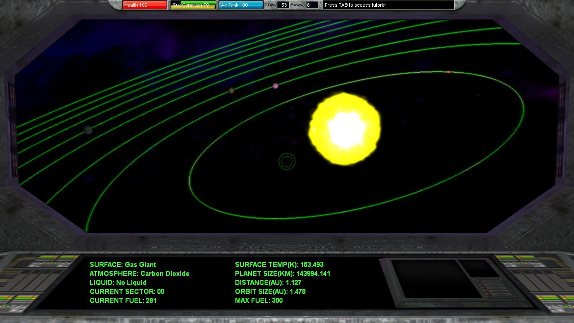Screen dimensions: 574x323
Task: Click the 'MAX FUEL: 300' readout
Action: [x=259, y=301]
